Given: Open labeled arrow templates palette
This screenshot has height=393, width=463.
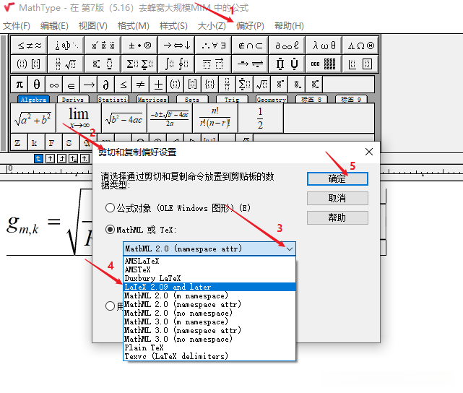Looking at the screenshot, I should tap(250, 64).
